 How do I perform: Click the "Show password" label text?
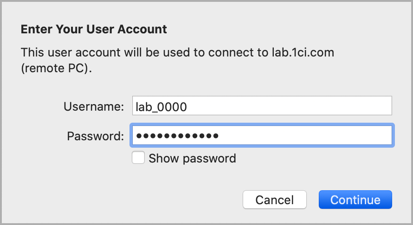[192, 158]
